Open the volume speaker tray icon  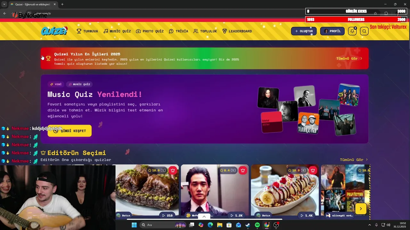(x=389, y=225)
